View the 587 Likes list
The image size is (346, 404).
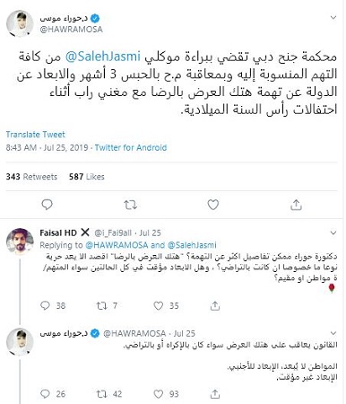pyautogui.click(x=87, y=177)
